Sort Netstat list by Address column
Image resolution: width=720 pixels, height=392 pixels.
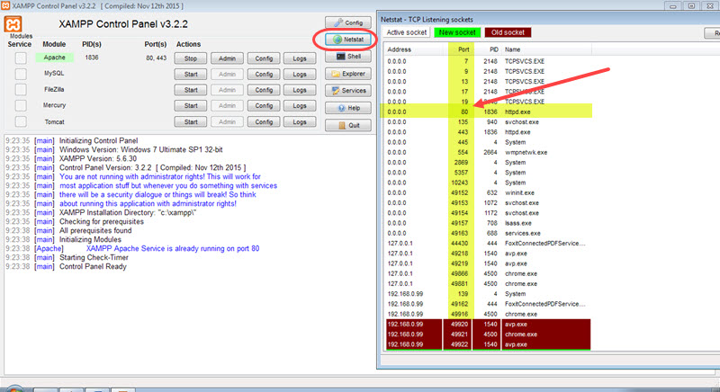pos(416,49)
